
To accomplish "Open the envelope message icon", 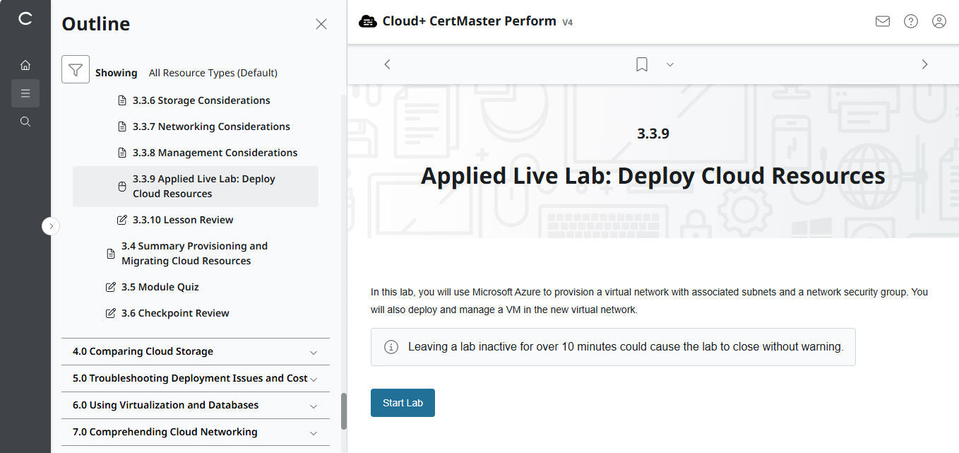I will click(x=882, y=21).
